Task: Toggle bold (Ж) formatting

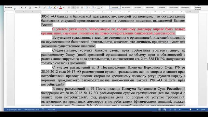Action: point(21,7)
